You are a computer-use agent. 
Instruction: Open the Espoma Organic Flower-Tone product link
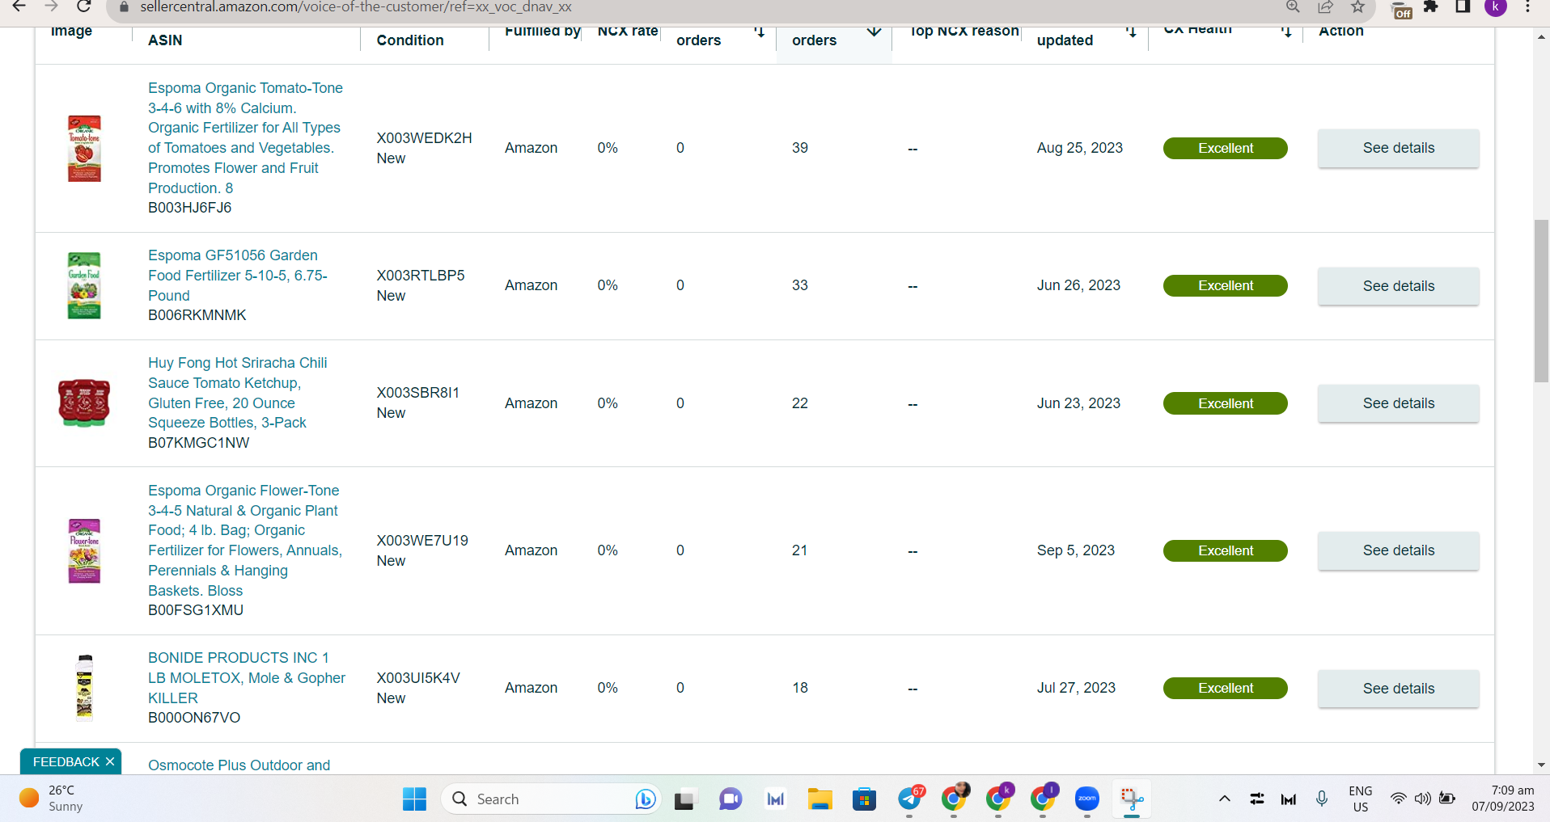[x=245, y=541]
